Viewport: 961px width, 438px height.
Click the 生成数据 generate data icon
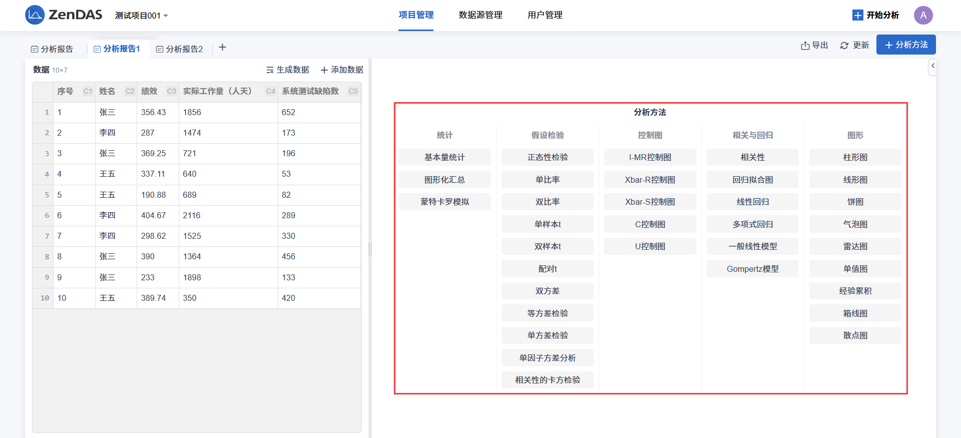270,70
